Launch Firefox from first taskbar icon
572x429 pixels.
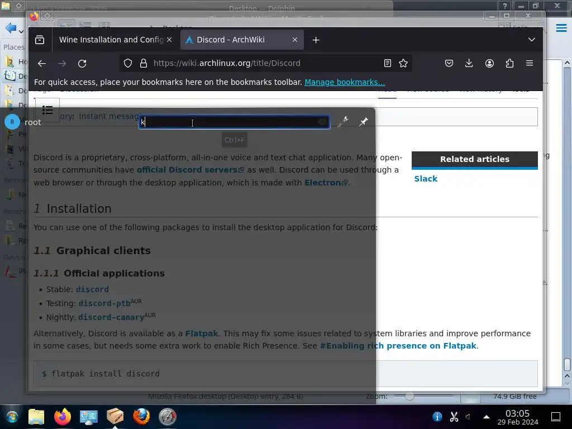(63, 417)
